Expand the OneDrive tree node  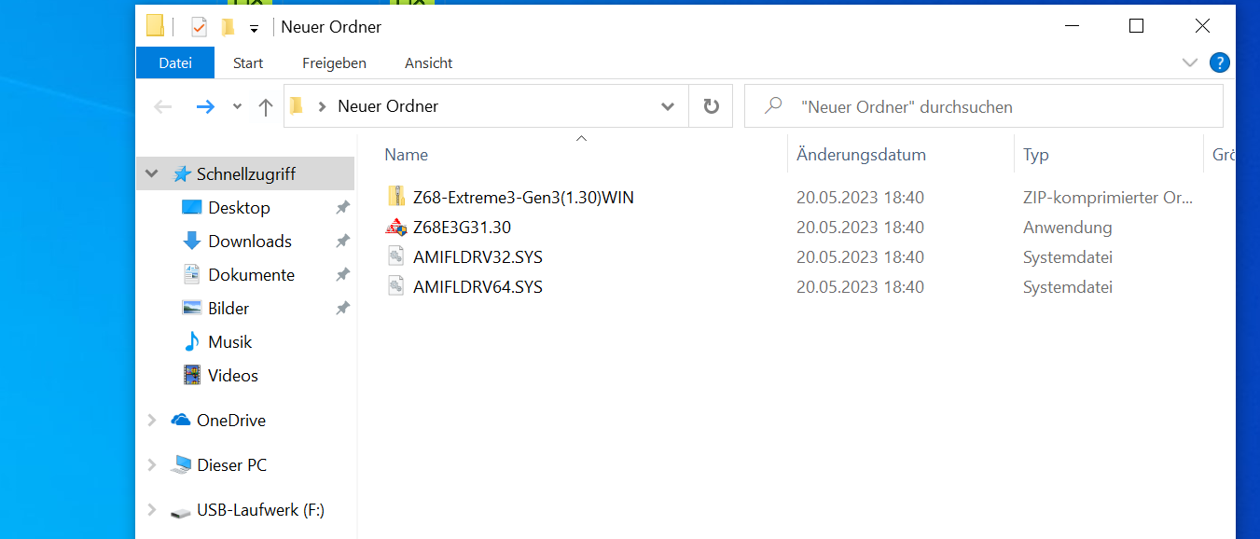click(x=152, y=421)
